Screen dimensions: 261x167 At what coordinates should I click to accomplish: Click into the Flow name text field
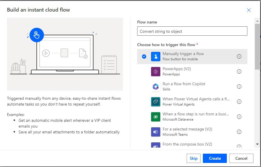tap(192, 31)
